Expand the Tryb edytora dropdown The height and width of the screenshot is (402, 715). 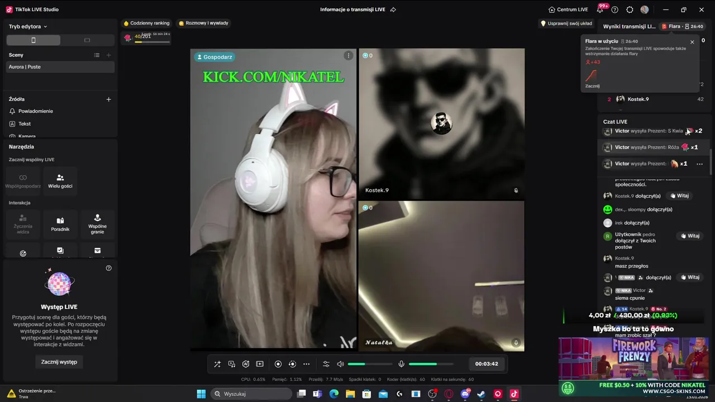[x=28, y=26]
